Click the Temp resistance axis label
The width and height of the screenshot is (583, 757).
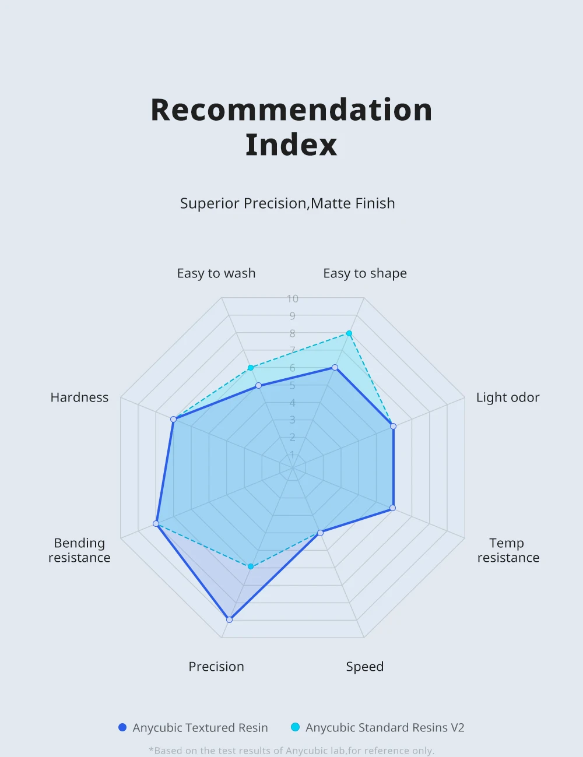(x=508, y=550)
